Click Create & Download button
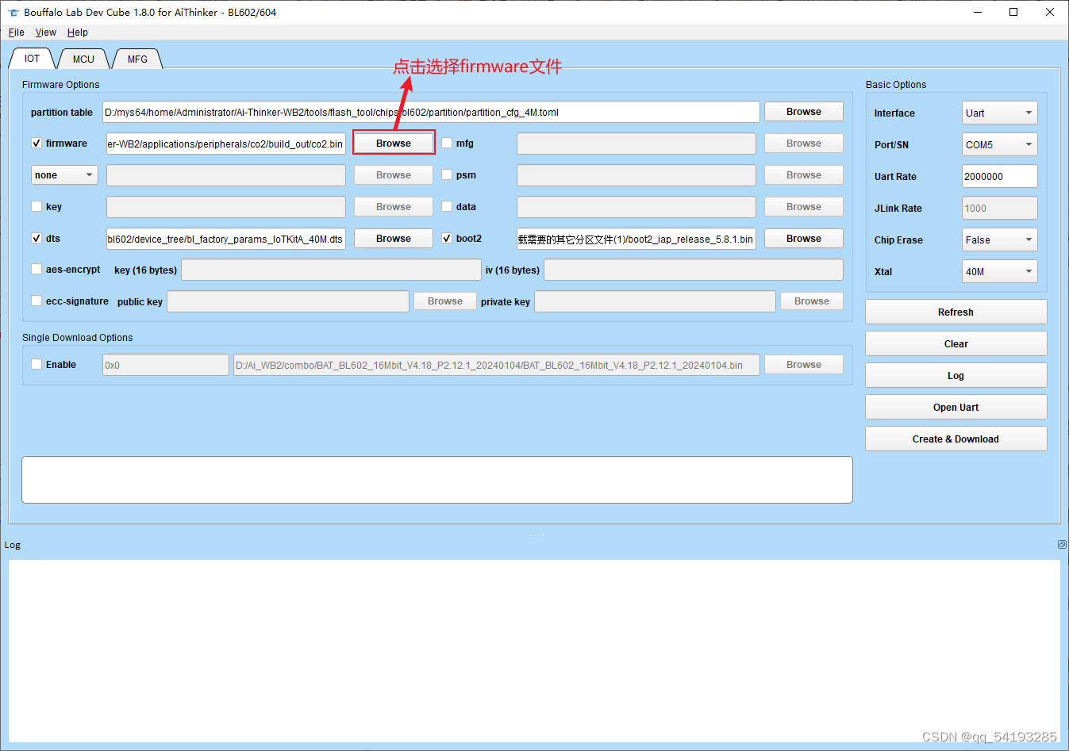Image resolution: width=1069 pixels, height=751 pixels. (x=956, y=439)
